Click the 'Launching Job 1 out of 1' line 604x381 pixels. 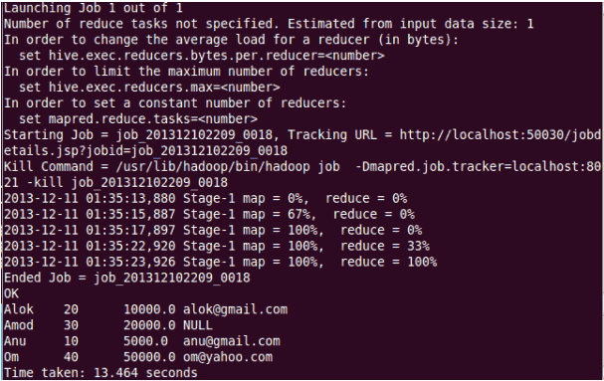tap(94, 8)
